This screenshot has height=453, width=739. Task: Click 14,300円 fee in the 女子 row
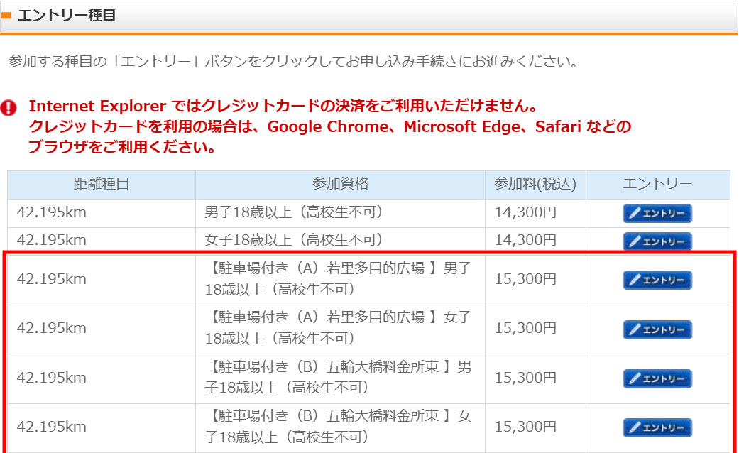click(x=525, y=240)
